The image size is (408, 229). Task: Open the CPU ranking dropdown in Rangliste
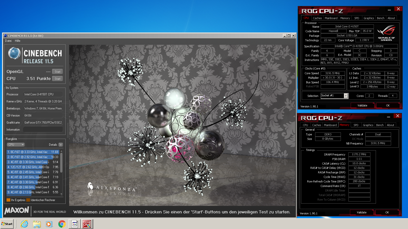(x=16, y=145)
